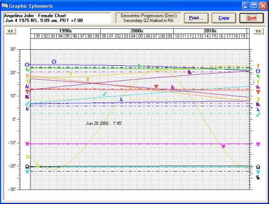
Task: Click the North Node glyph in the right legend
Action: click(258, 167)
